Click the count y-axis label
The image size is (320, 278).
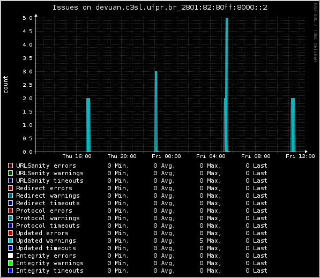tap(5, 85)
